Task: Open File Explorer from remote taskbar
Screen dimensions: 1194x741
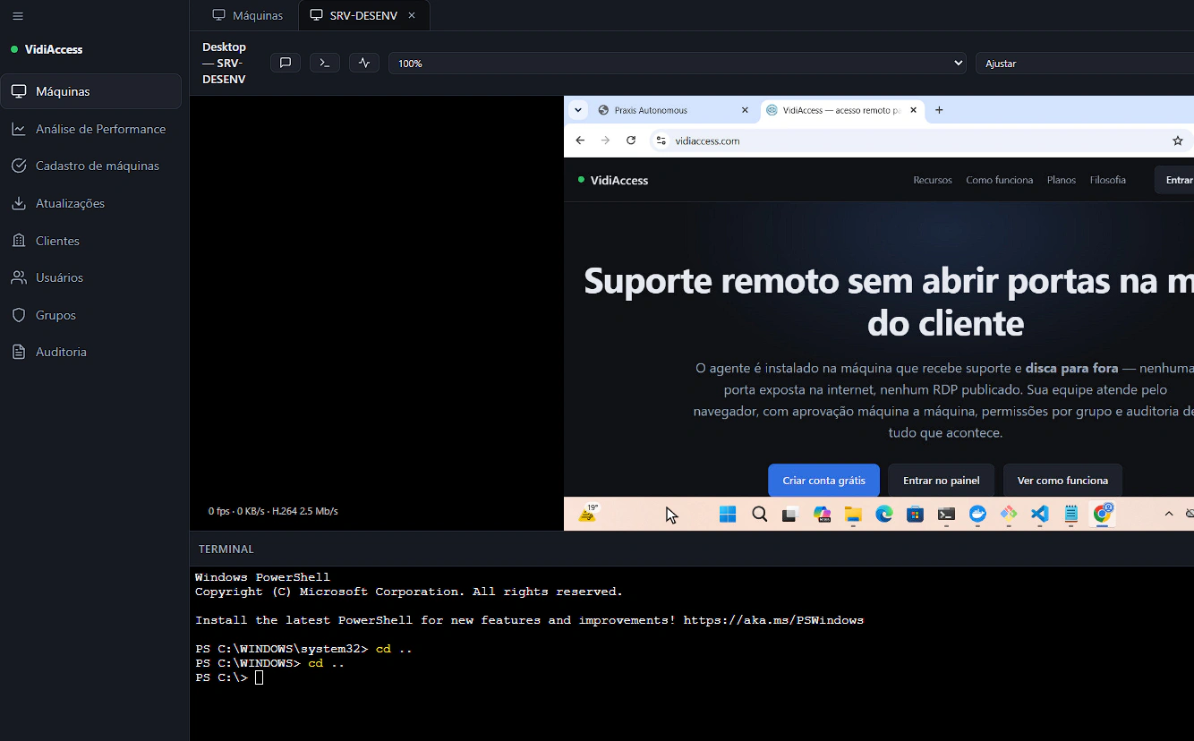Action: 853,515
